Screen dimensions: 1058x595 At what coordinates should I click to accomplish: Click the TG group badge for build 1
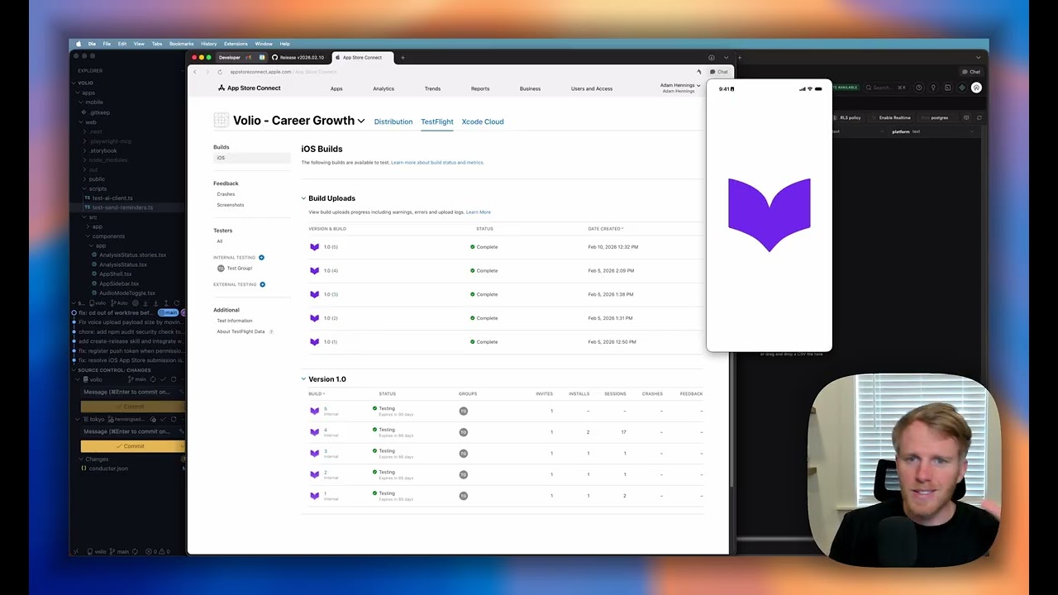click(464, 496)
